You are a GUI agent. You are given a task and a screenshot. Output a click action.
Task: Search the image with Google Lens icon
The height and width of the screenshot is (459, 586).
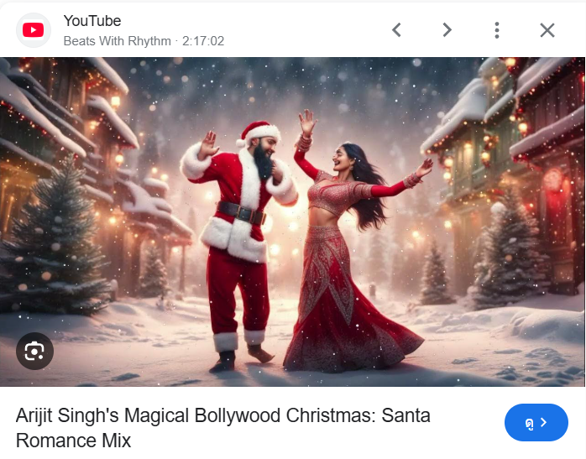tap(34, 351)
